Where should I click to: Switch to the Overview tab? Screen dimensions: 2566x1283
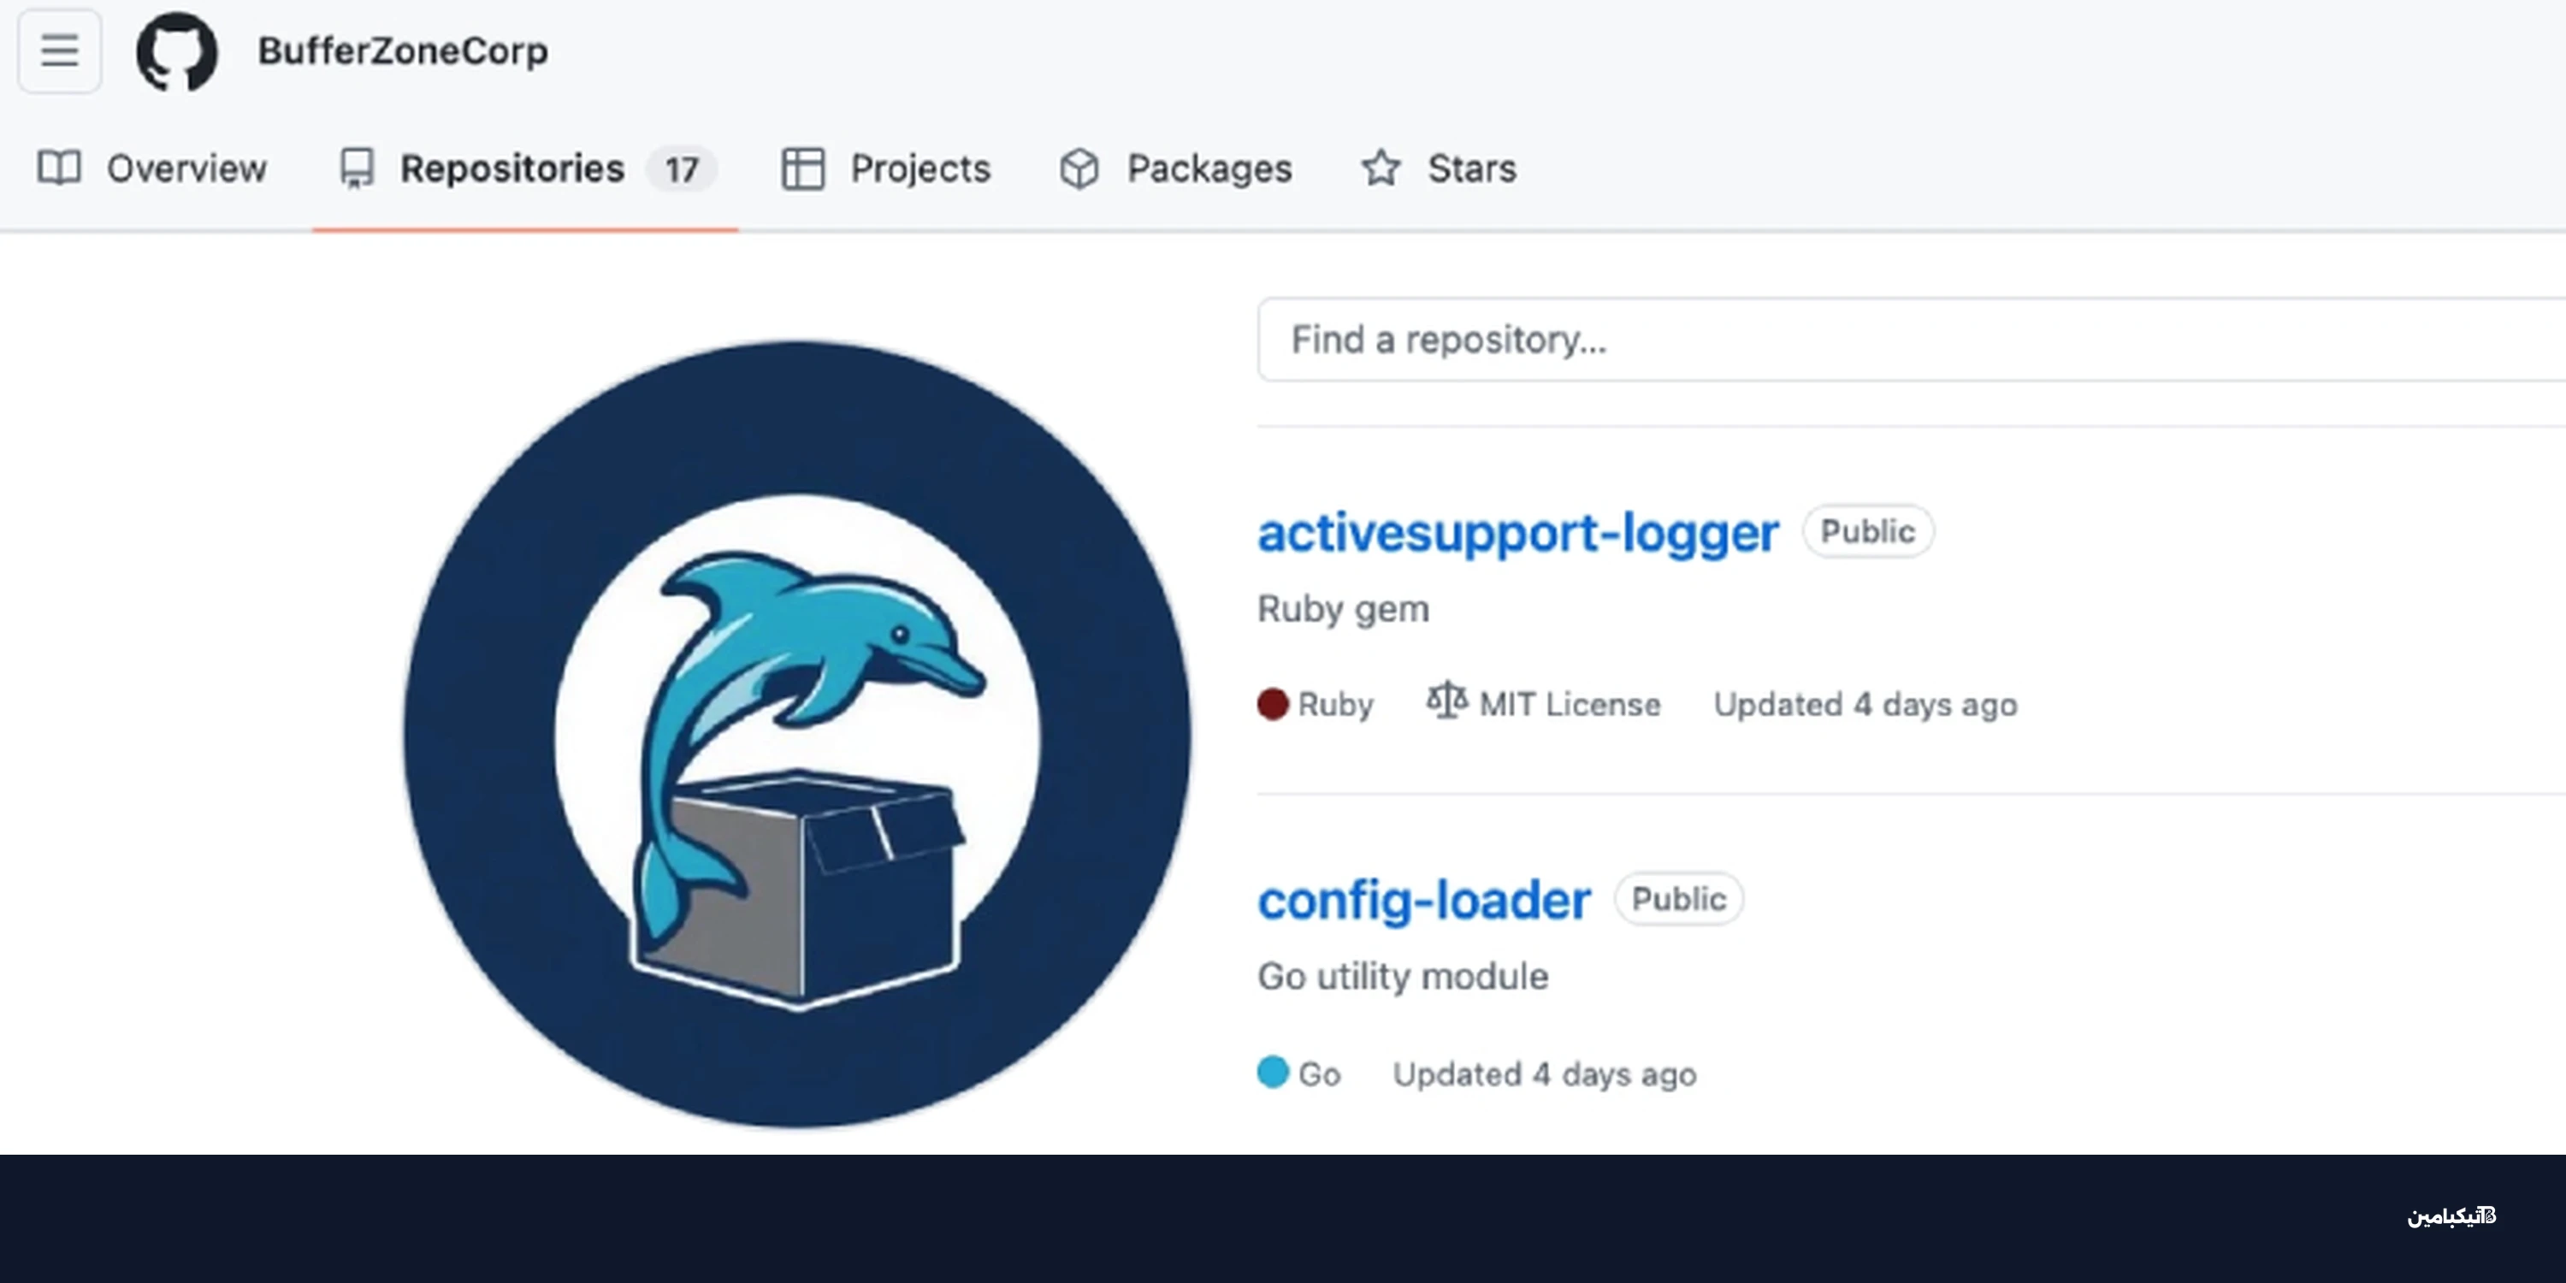(151, 169)
